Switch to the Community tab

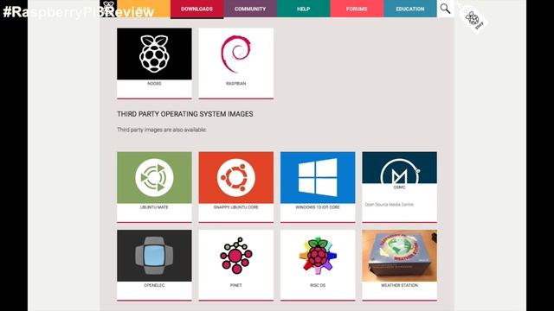pos(250,9)
